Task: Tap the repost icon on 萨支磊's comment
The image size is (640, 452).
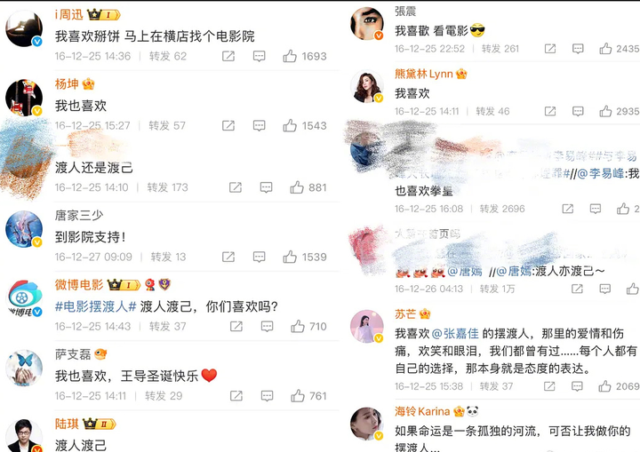Action: click(236, 396)
